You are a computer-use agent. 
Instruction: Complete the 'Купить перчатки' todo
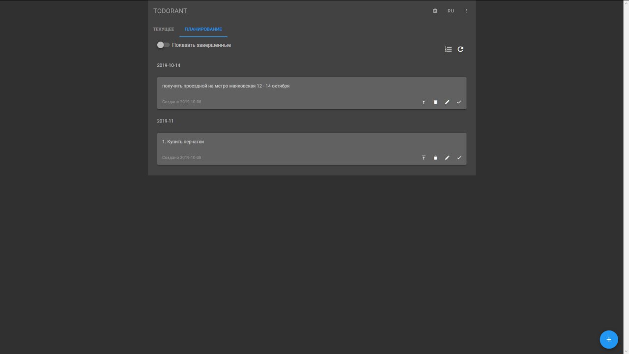click(459, 157)
